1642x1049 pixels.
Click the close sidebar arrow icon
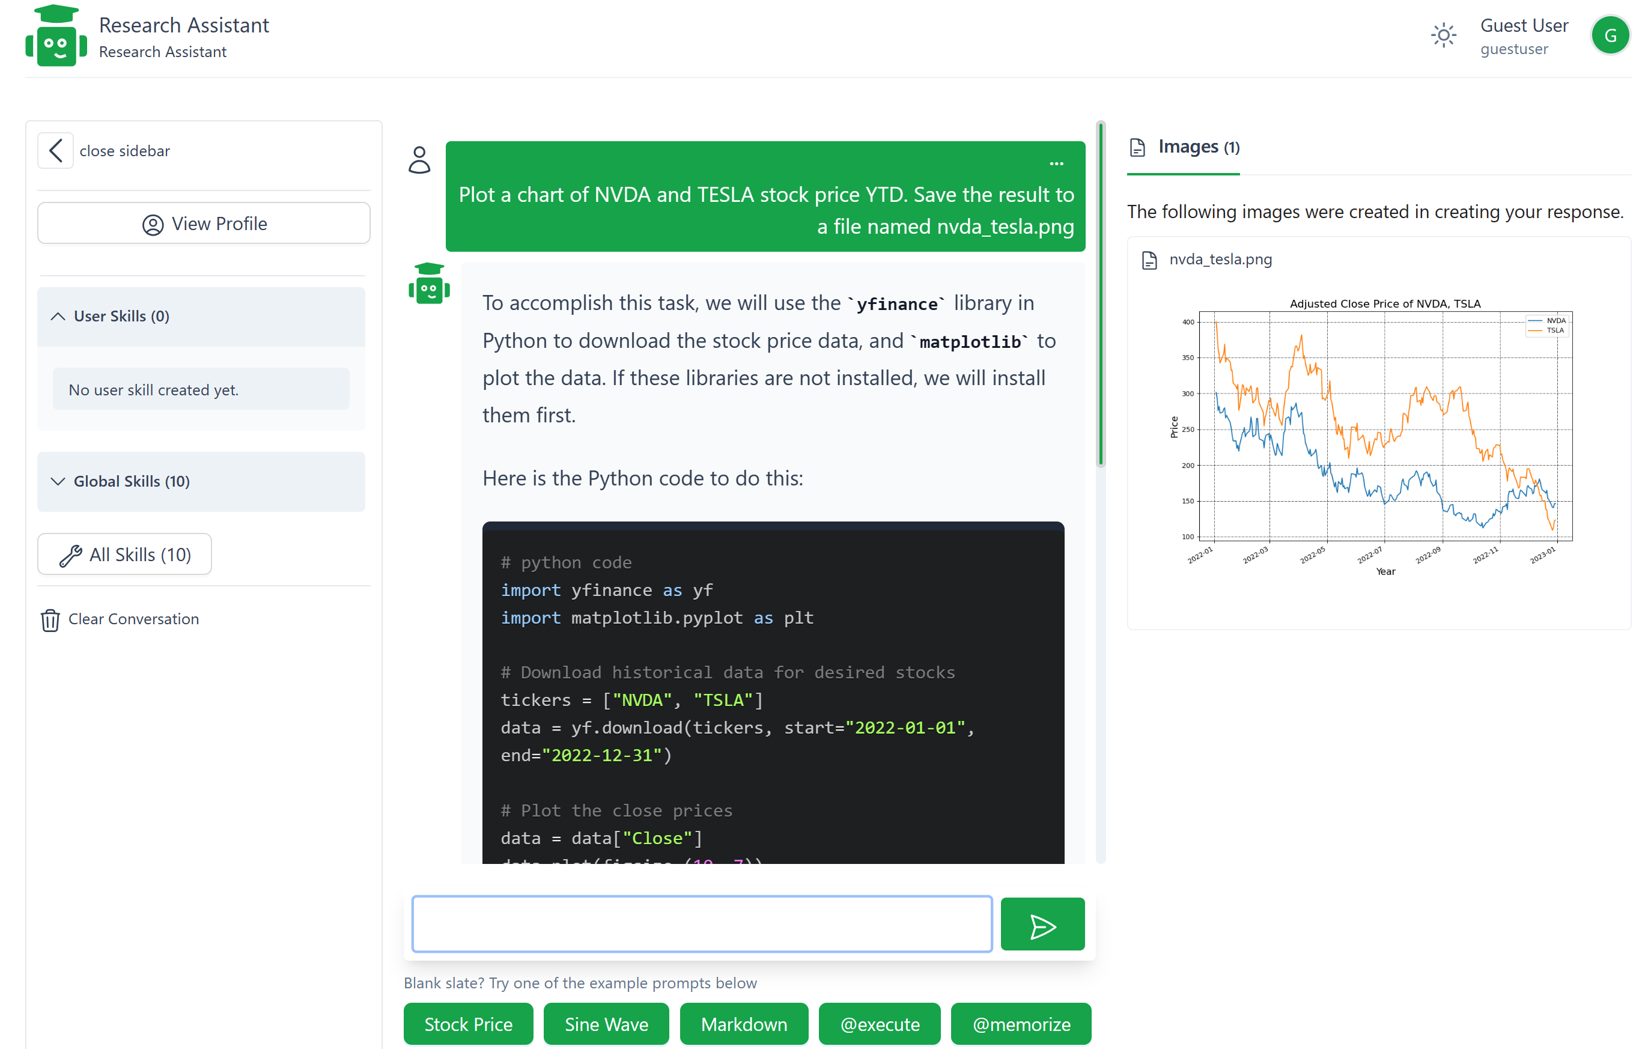[56, 151]
